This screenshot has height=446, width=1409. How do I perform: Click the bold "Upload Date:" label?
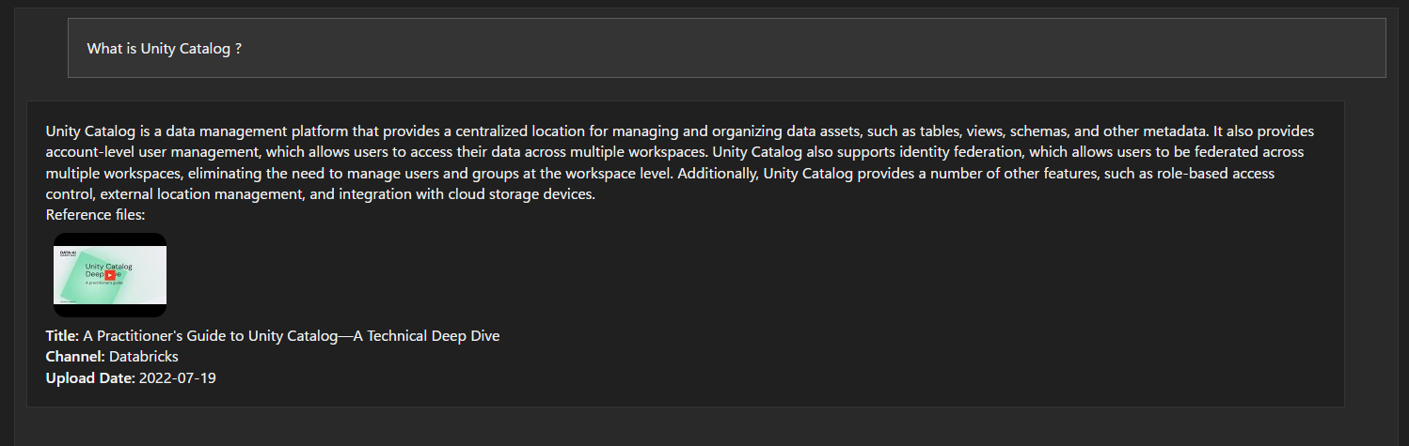click(90, 377)
